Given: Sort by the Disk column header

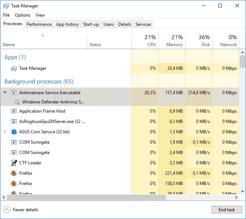Looking at the screenshot, I should tap(199, 41).
